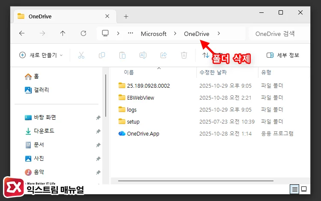
Task: Click the EBWebView folder icon
Action: (122, 98)
